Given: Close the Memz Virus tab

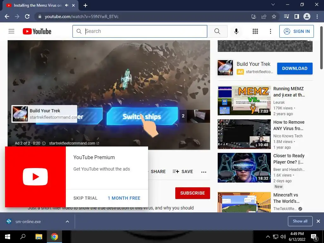Looking at the screenshot, I should [x=73, y=5].
